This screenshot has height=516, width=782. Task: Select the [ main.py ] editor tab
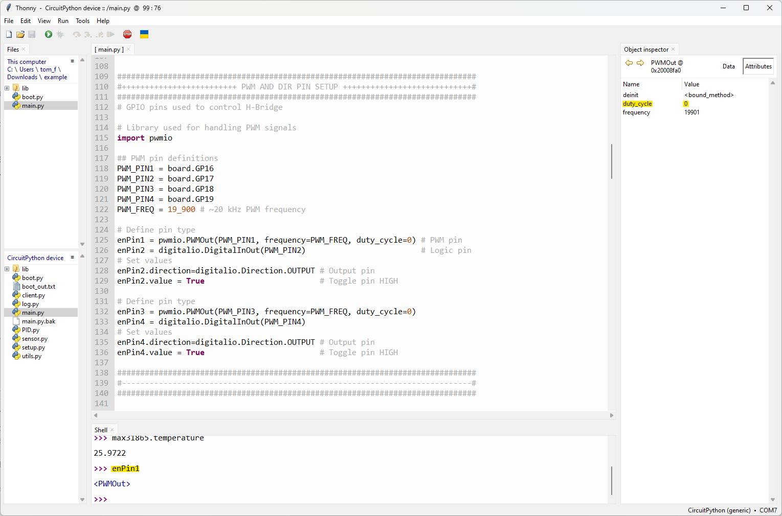(109, 50)
